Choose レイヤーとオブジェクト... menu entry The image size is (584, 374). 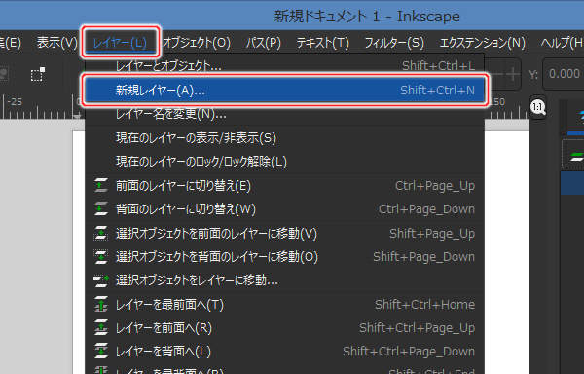285,66
